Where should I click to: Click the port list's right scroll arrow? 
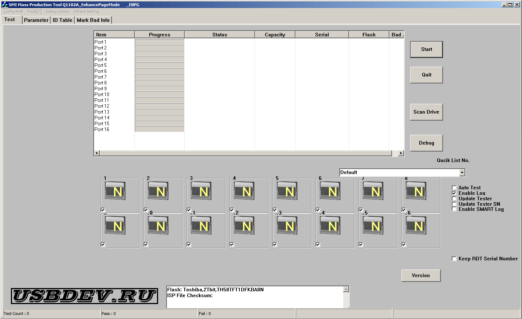[401, 153]
